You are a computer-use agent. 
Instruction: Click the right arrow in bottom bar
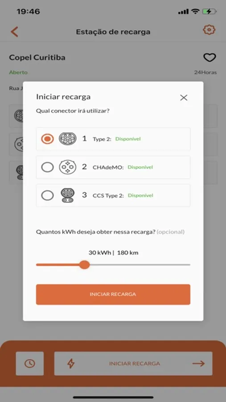(199, 364)
